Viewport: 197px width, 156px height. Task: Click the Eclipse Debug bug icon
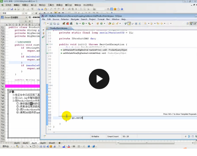[77, 23]
